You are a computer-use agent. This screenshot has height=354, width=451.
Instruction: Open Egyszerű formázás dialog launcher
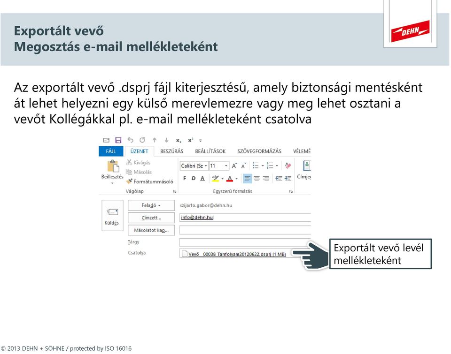click(x=291, y=191)
